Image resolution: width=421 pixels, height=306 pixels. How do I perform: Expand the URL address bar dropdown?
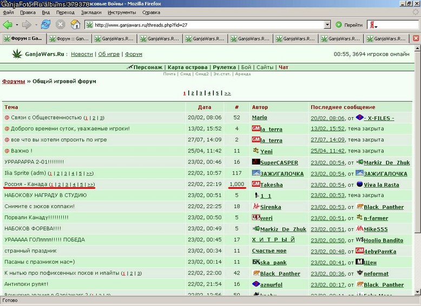[x=327, y=25]
